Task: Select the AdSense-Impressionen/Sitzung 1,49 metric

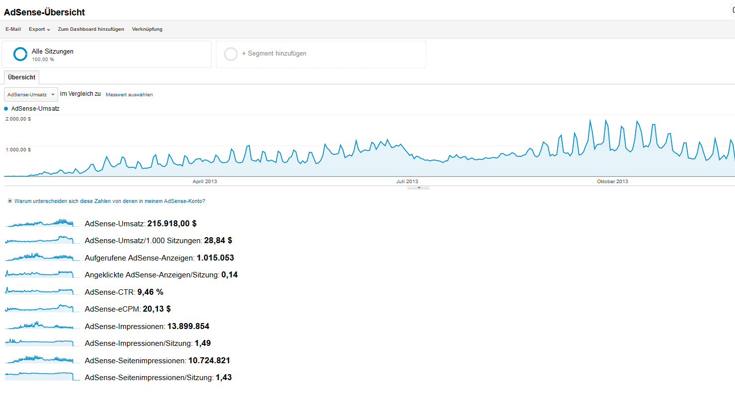Action: click(x=148, y=343)
